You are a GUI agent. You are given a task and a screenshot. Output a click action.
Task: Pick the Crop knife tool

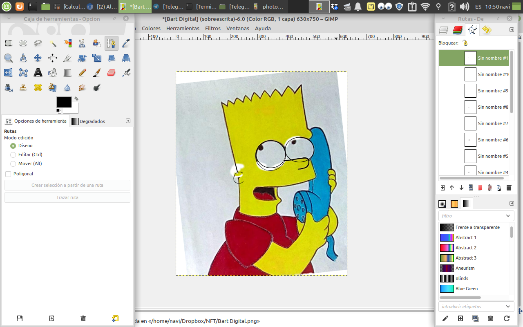click(x=67, y=58)
